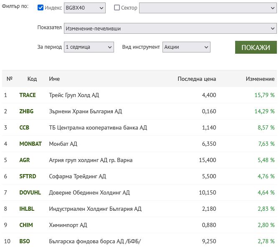
Task: Open the empty Сектор dropdown
Action: tap(208, 8)
